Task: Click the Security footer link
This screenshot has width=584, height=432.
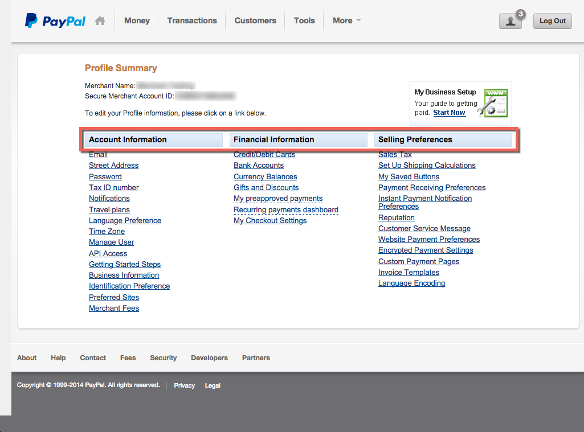Action: [164, 357]
